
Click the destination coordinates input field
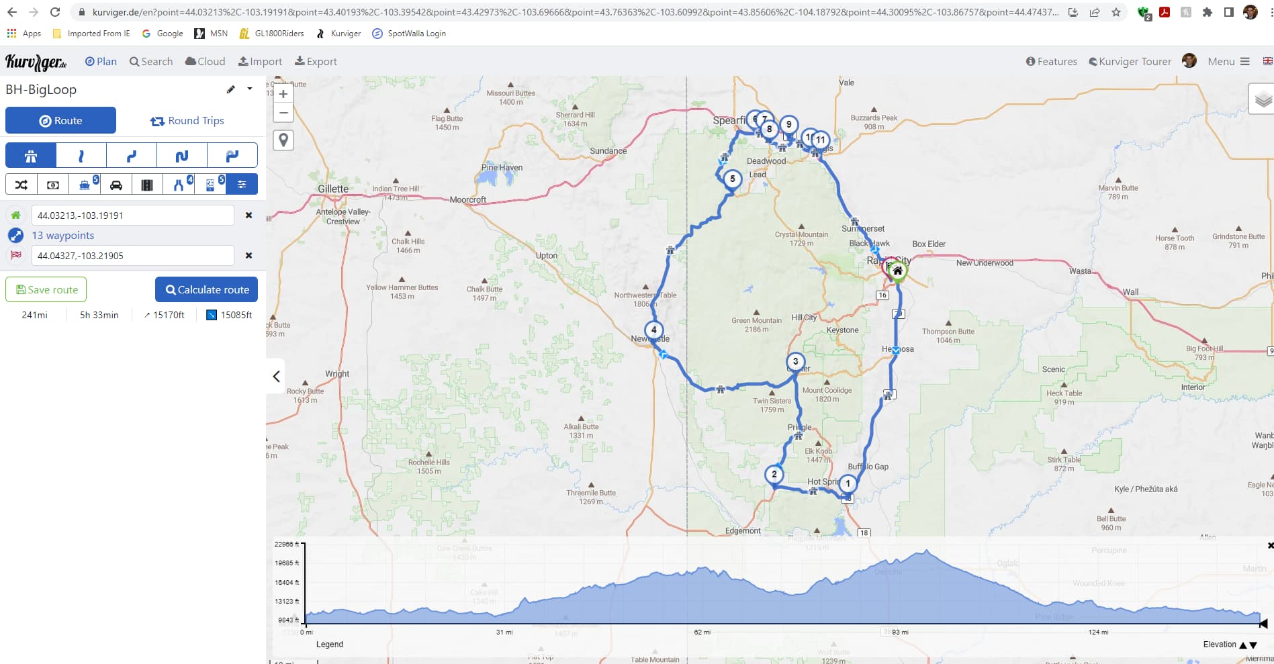[x=132, y=256]
